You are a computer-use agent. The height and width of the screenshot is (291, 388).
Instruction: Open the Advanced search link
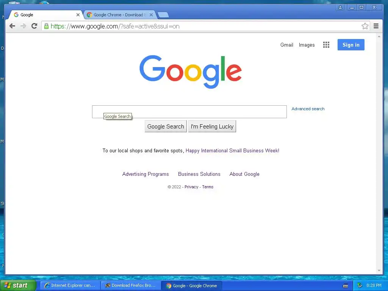click(308, 109)
